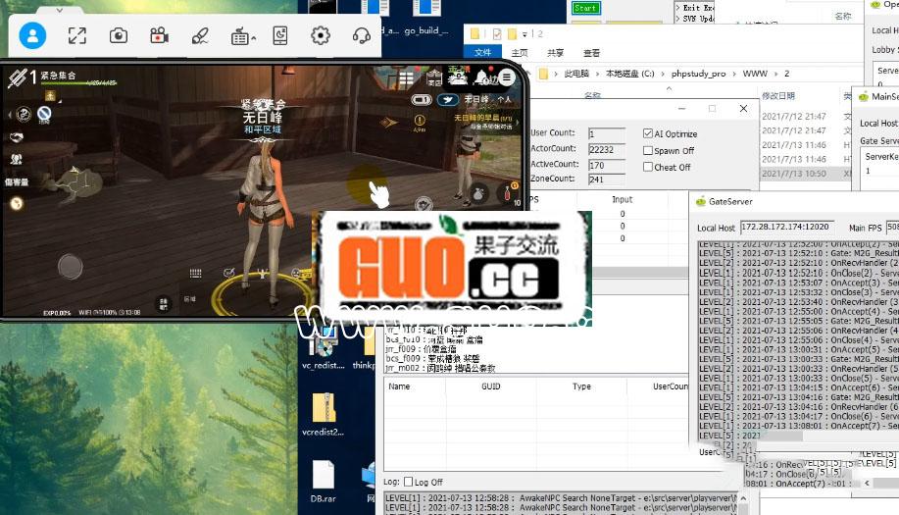Image resolution: width=899 pixels, height=515 pixels.
Task: Enter fullscreen mode from the mirroring toolbar
Action: [77, 36]
